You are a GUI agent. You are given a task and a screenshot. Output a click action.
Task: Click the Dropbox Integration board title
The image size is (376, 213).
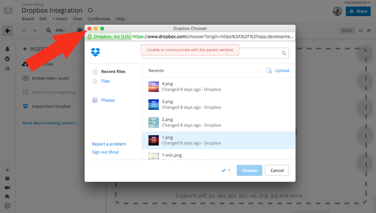pyautogui.click(x=52, y=10)
